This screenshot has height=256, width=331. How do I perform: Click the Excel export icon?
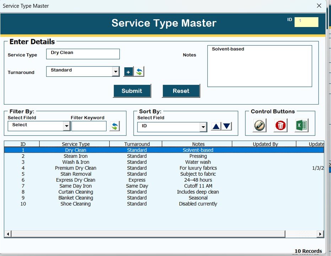coord(302,126)
